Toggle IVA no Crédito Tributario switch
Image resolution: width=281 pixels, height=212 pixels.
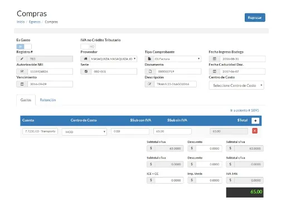88,46
